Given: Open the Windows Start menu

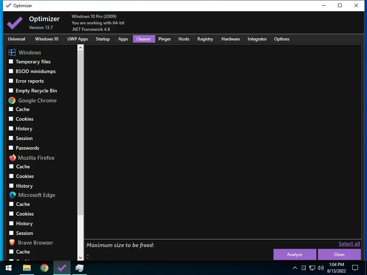Looking at the screenshot, I should pyautogui.click(x=9, y=268).
